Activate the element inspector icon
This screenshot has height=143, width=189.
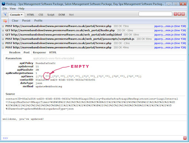(5, 14)
